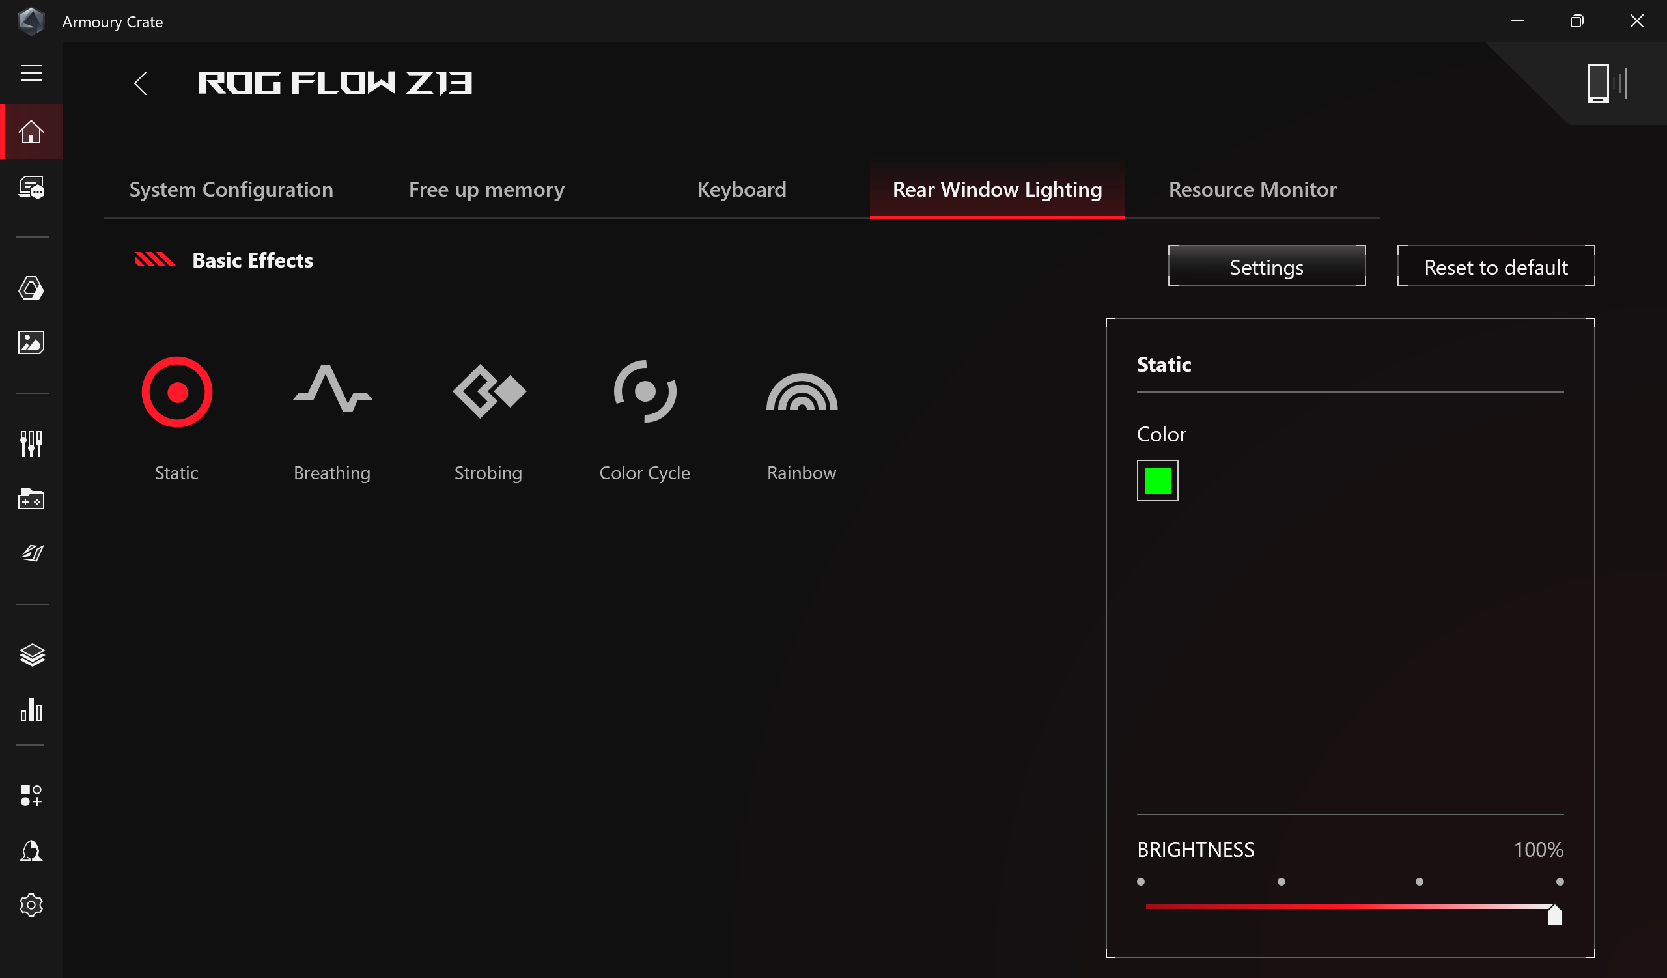Open Aura Sync in the sidebar
The image size is (1667, 978).
(31, 288)
